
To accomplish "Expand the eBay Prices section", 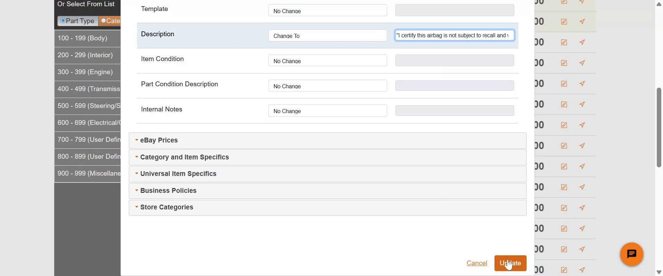I will coord(159,140).
